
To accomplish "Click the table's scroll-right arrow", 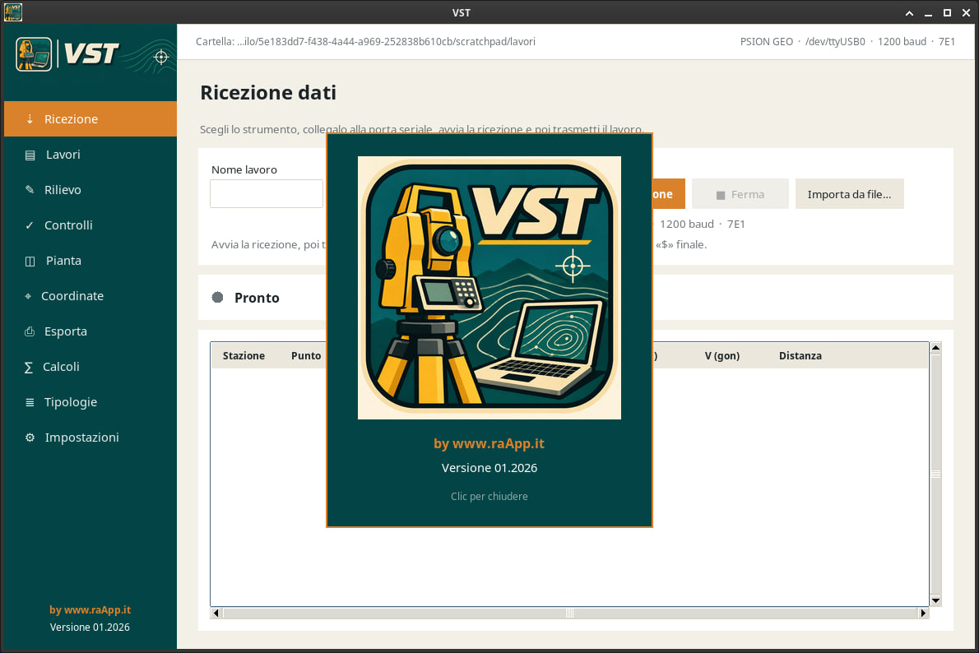I will pos(923,613).
